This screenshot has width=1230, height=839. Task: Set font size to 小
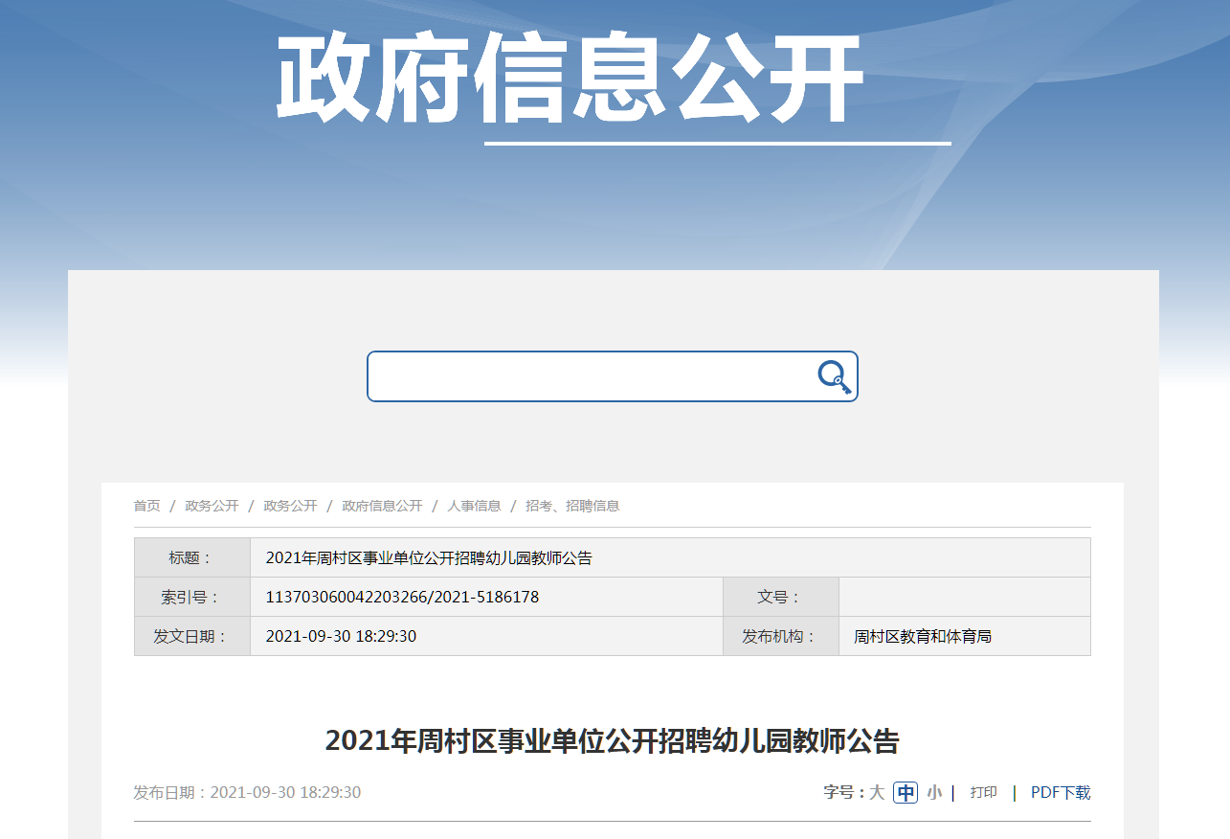(x=934, y=793)
